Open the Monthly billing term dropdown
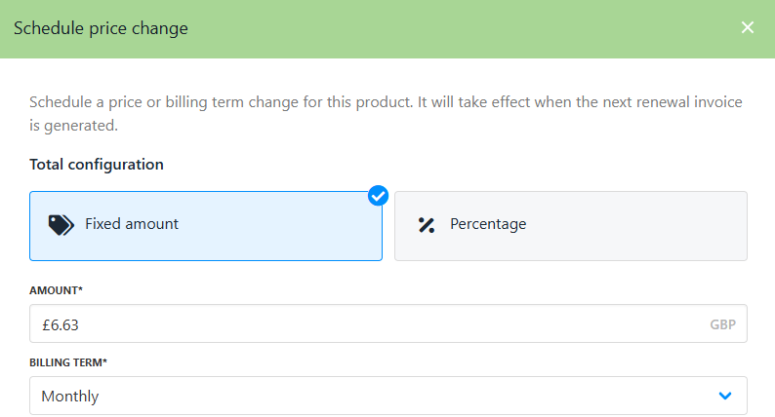Viewport: 775px width, 417px height. click(x=388, y=396)
